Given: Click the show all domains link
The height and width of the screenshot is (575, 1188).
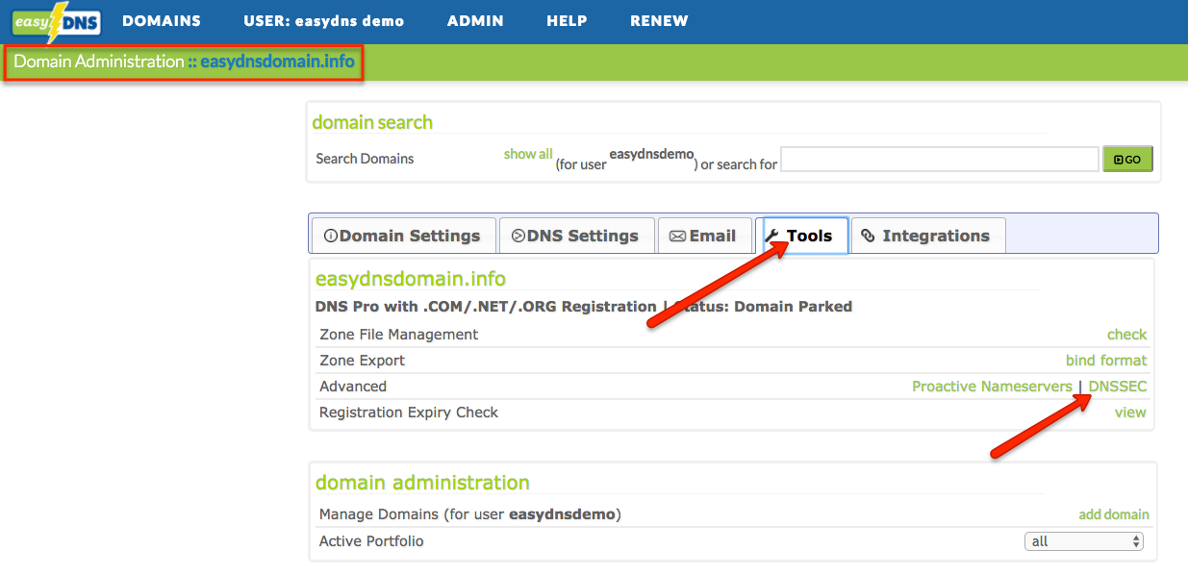Looking at the screenshot, I should (x=528, y=154).
